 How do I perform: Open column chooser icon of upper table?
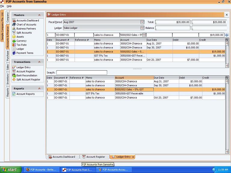(x=227, y=40)
